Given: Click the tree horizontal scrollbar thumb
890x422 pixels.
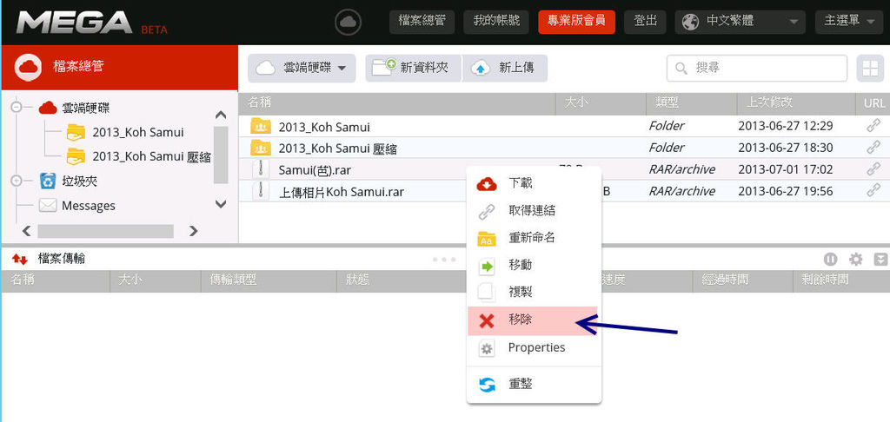Looking at the screenshot, I should coord(105,231).
